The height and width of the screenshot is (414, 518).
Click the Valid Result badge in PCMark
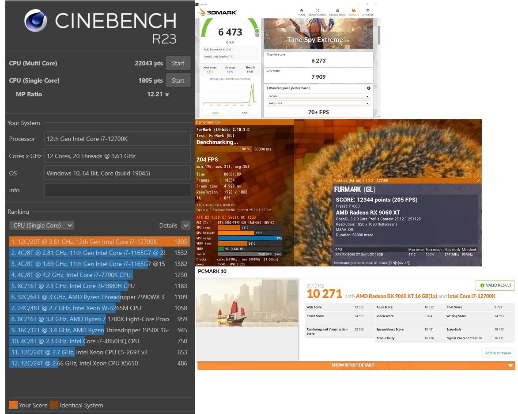(495, 285)
